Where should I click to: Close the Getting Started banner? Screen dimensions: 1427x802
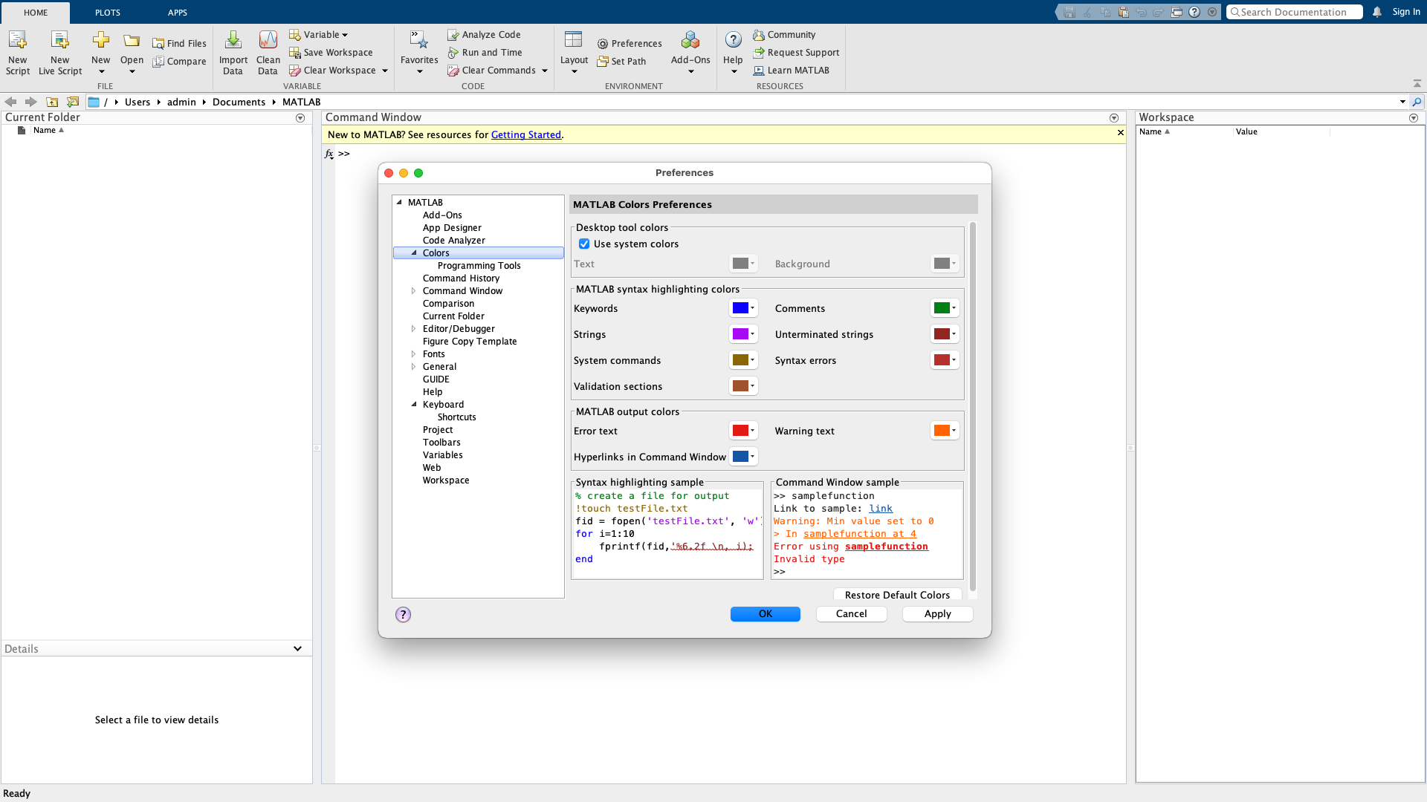click(x=1121, y=133)
